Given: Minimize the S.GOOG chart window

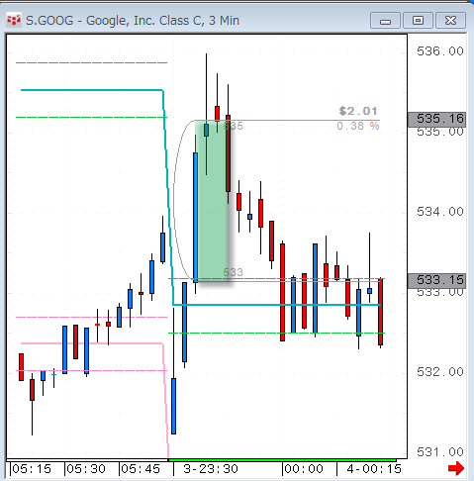Looking at the screenshot, I should (385, 21).
